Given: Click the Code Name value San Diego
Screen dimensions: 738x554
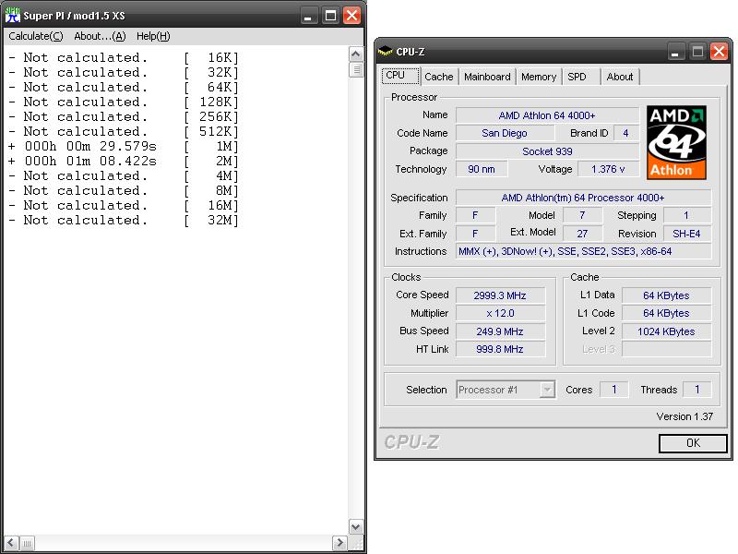Looking at the screenshot, I should (x=504, y=133).
